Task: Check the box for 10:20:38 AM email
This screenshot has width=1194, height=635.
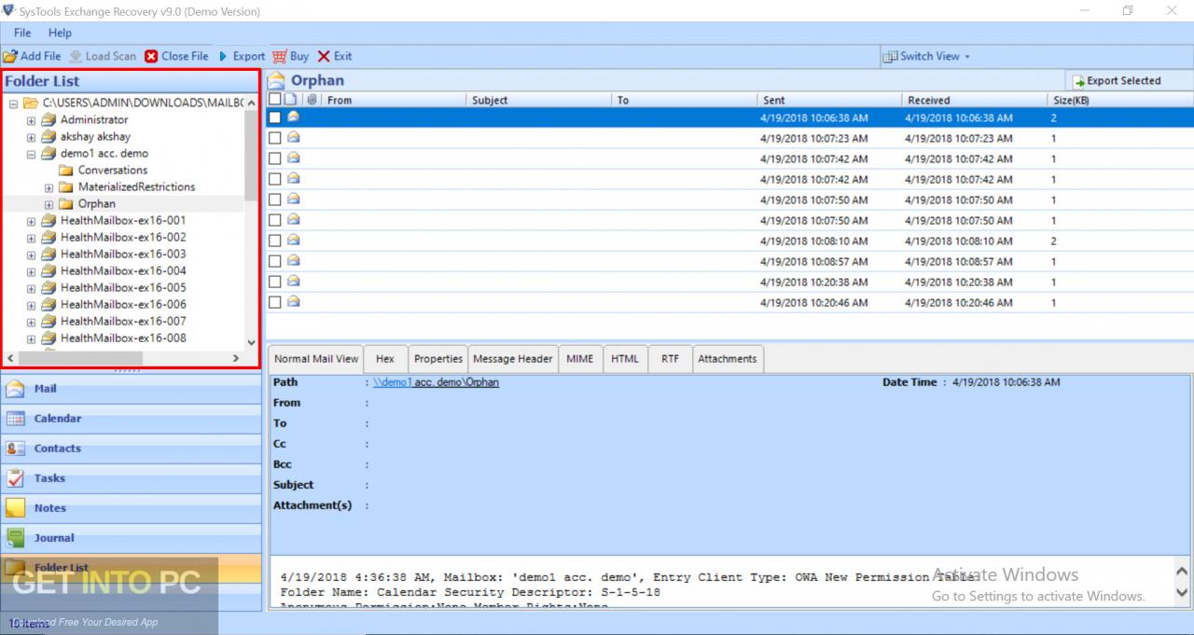Action: [x=275, y=282]
